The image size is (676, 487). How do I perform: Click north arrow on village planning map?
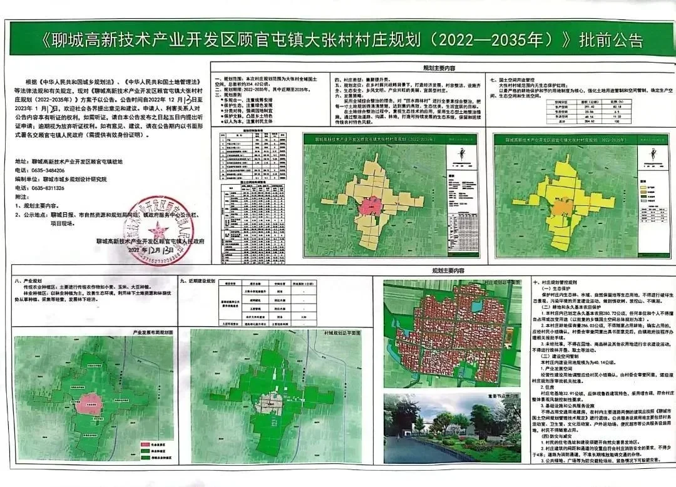463,153
